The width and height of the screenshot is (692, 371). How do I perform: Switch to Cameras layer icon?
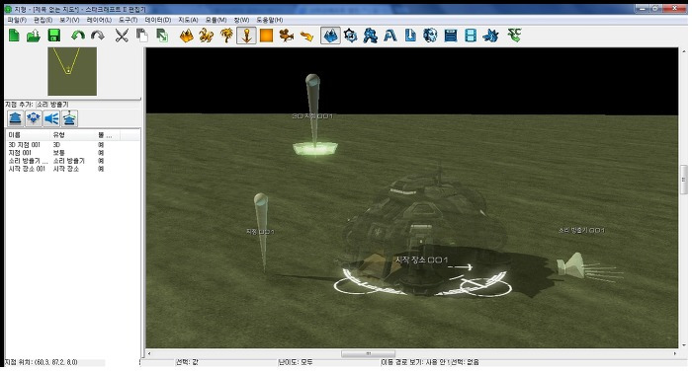[x=287, y=36]
